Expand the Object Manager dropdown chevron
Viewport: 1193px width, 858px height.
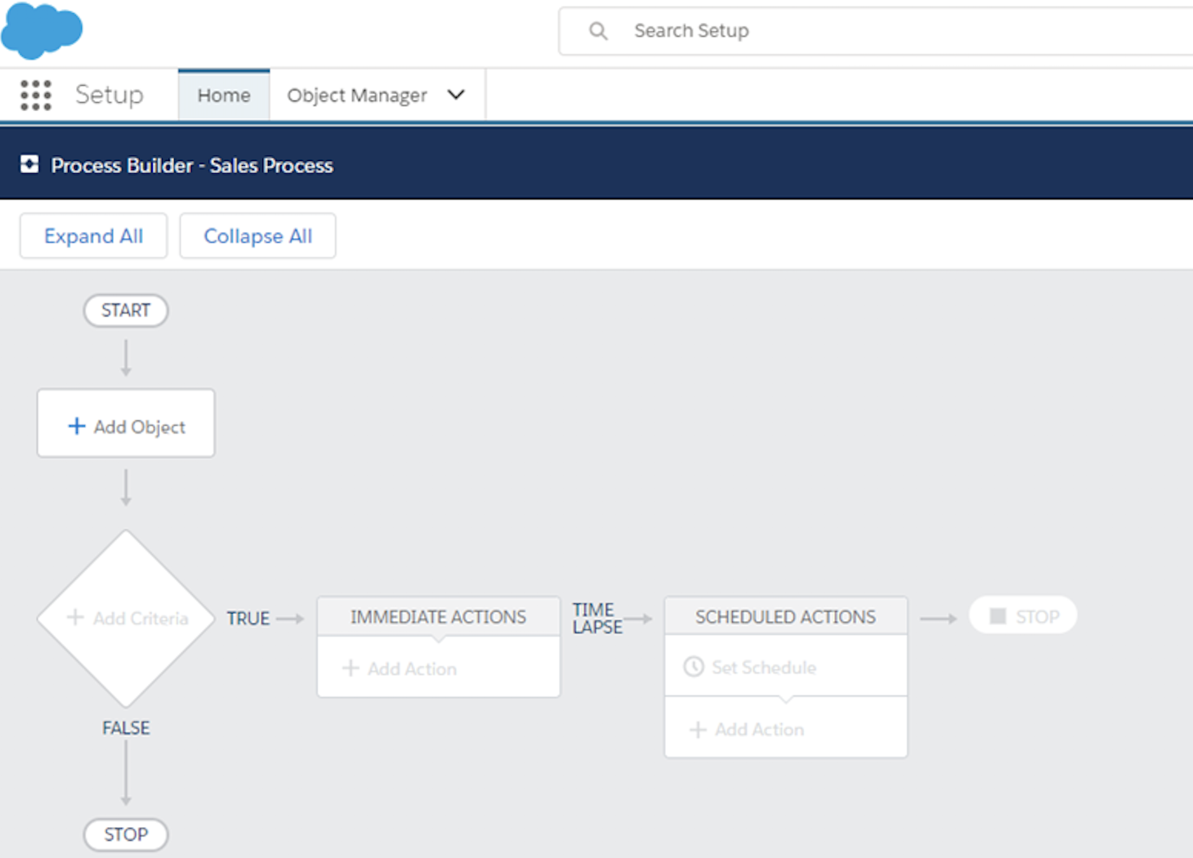point(456,95)
